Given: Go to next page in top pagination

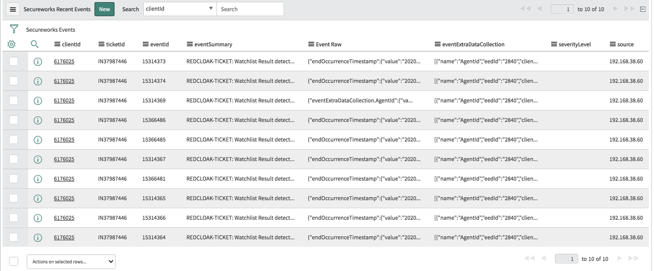Looking at the screenshot, I should 615,9.
